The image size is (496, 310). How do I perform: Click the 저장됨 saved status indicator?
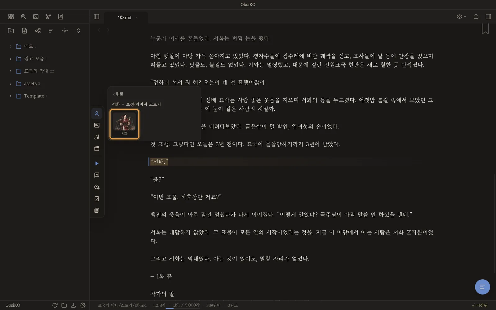pos(480,305)
